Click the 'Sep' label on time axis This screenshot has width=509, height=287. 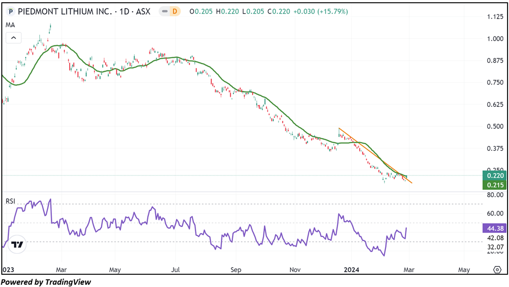[x=236, y=270]
